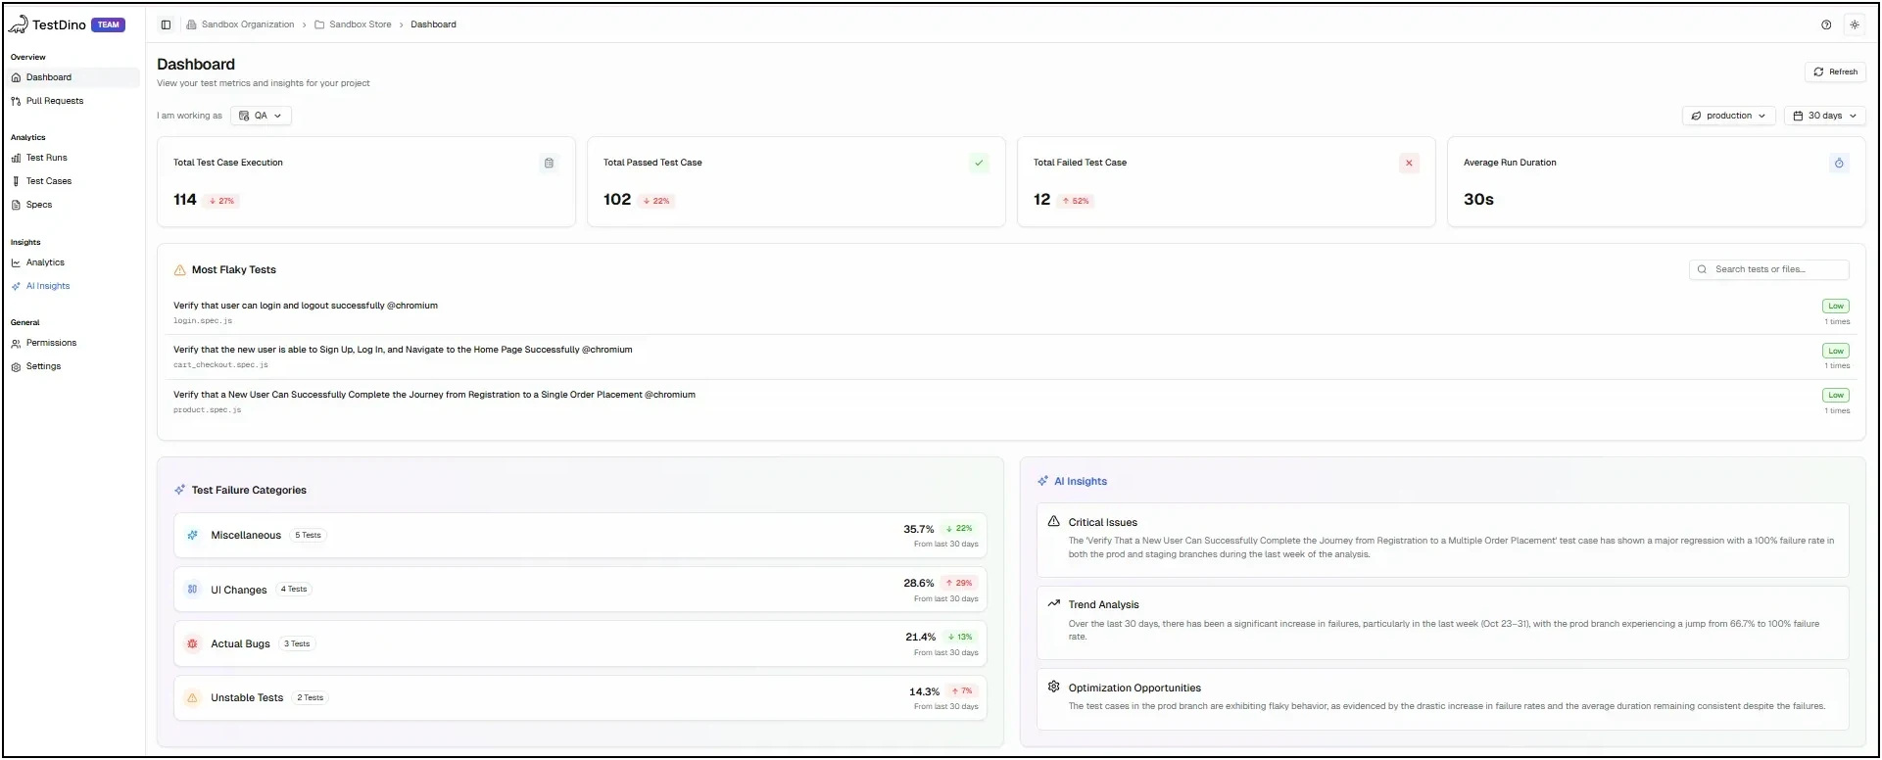Open AI Insights in the sidebar
Image resolution: width=1882 pixels, height=760 pixels.
[x=48, y=286]
